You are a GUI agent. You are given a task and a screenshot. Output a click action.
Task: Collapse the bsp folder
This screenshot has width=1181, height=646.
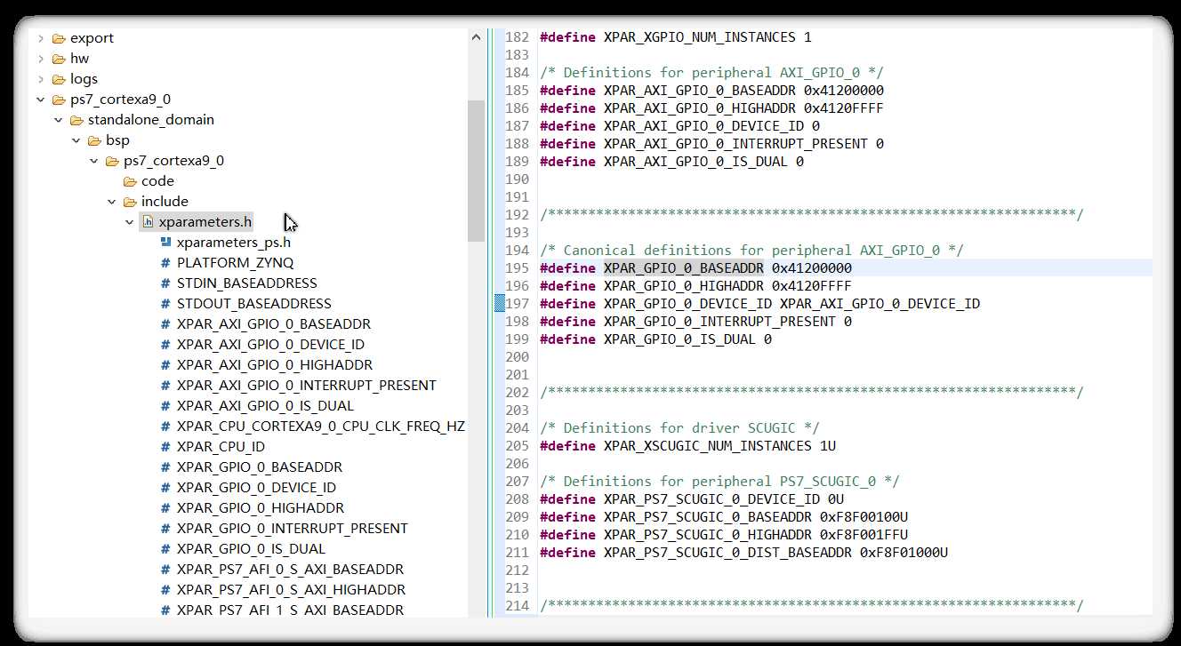pos(76,140)
